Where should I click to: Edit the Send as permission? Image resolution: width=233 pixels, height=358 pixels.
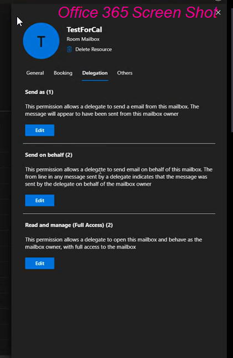click(40, 131)
